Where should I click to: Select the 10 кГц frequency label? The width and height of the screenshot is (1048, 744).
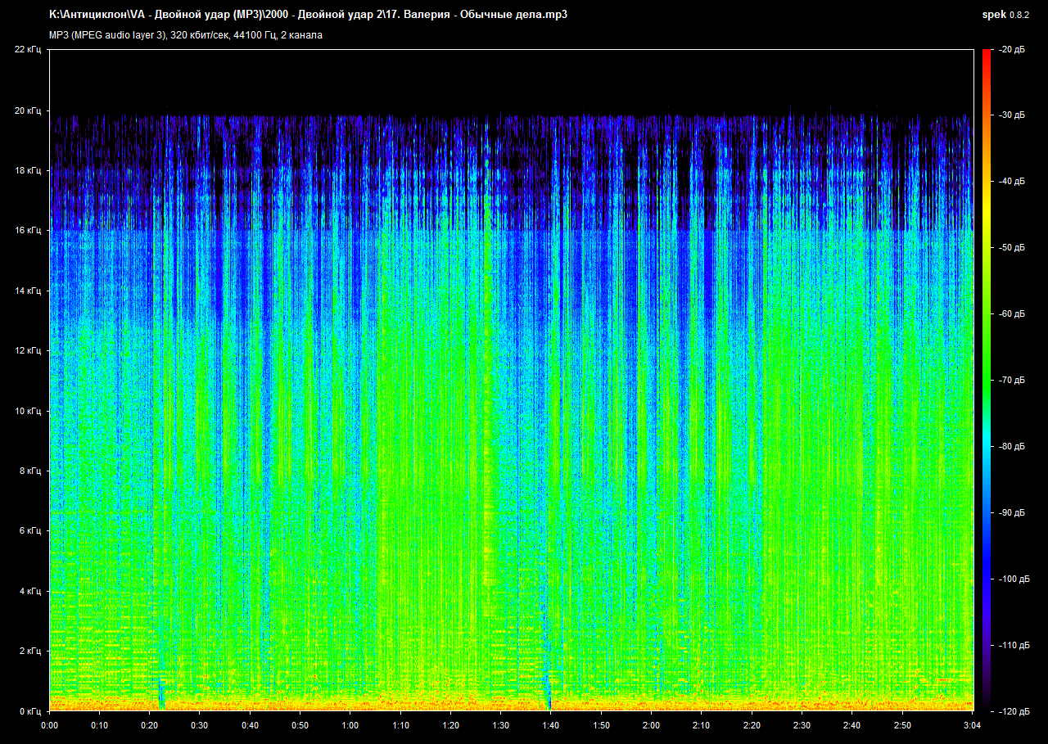tap(28, 411)
